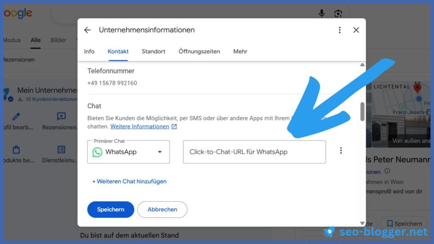Click the Rezensionen star speech-bubble icon
Image resolution: width=434 pixels, height=244 pixels.
tap(61, 116)
